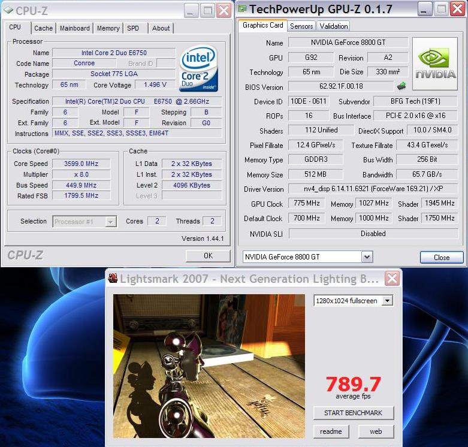Screen dimensions: 468x447
Task: Click the Memory Size 512 MB field
Action: tap(315, 174)
